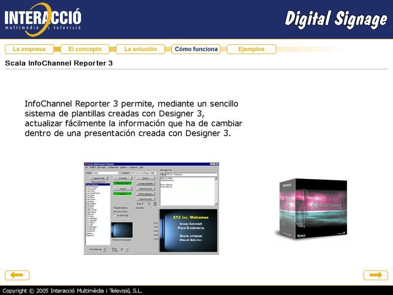Screen dimensions: 393x295
Task: Select the background preview thumbnail
Action: coord(122,230)
